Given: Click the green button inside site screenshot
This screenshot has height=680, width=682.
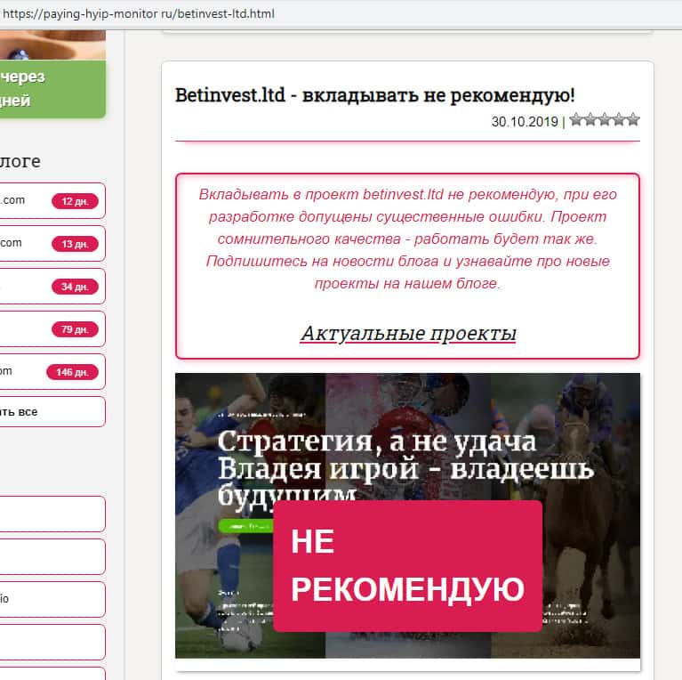Looking at the screenshot, I should click(x=246, y=526).
